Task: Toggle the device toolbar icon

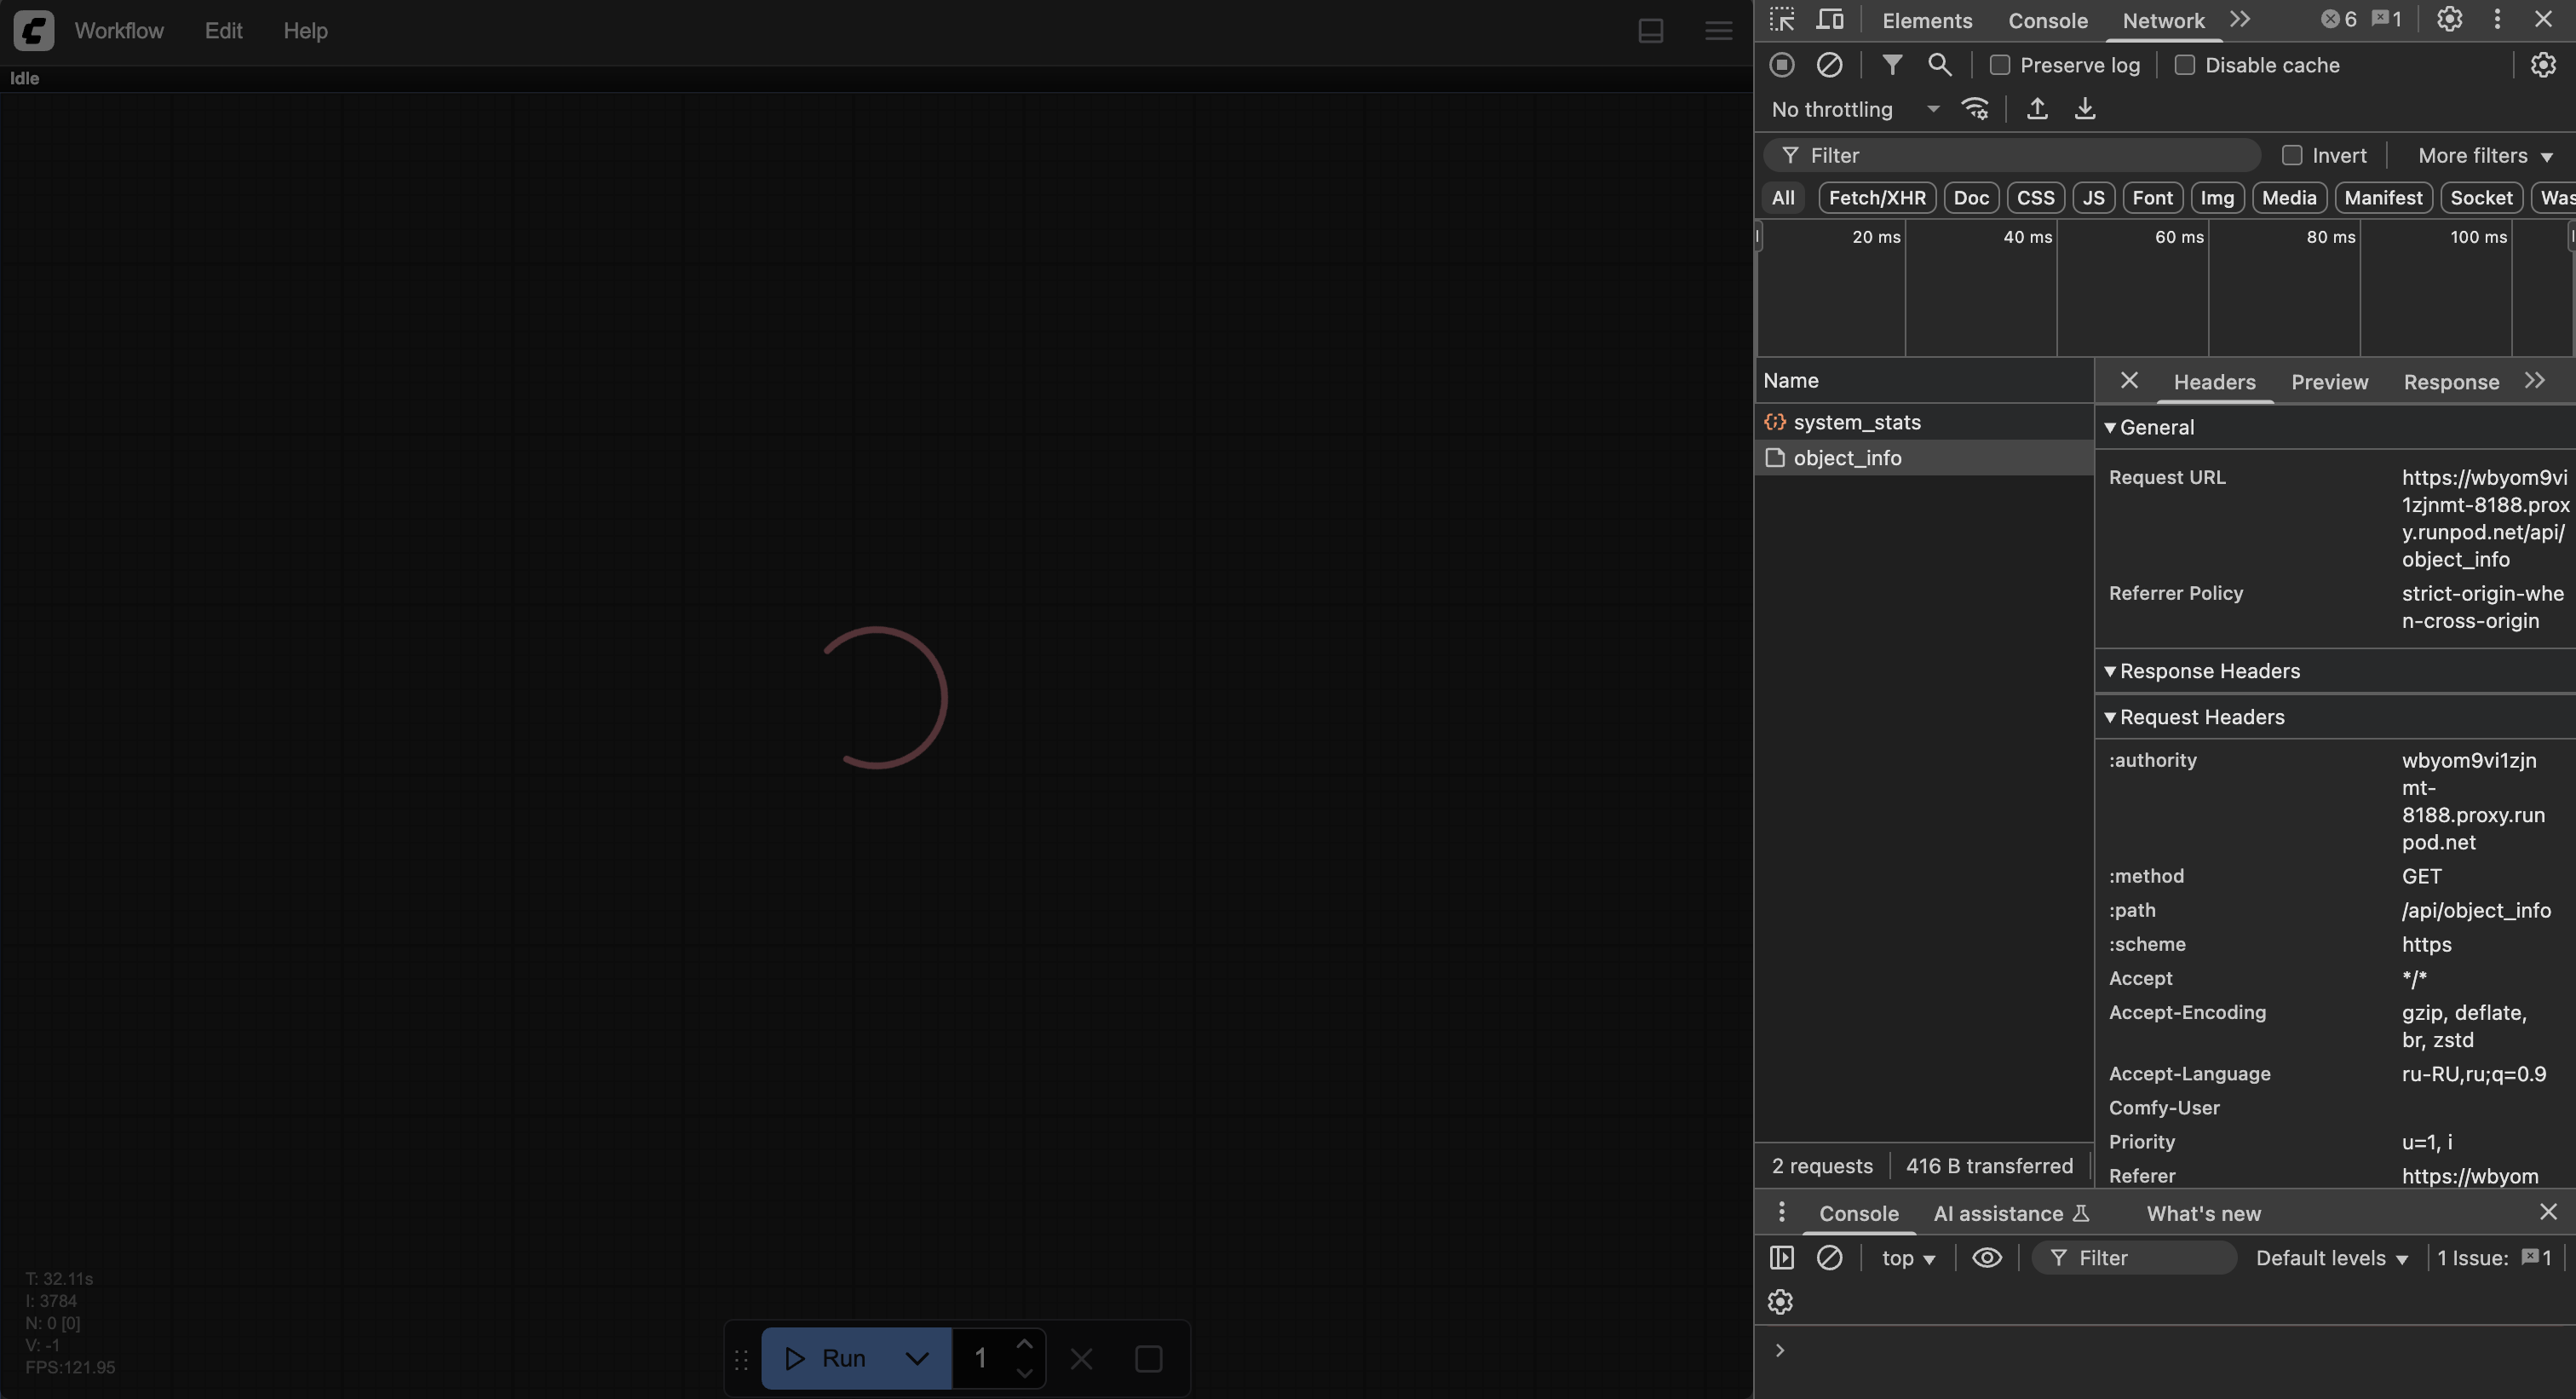Action: point(1830,20)
